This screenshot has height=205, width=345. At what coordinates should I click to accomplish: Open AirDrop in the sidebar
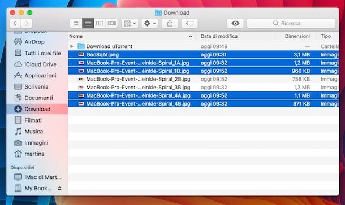click(x=34, y=42)
